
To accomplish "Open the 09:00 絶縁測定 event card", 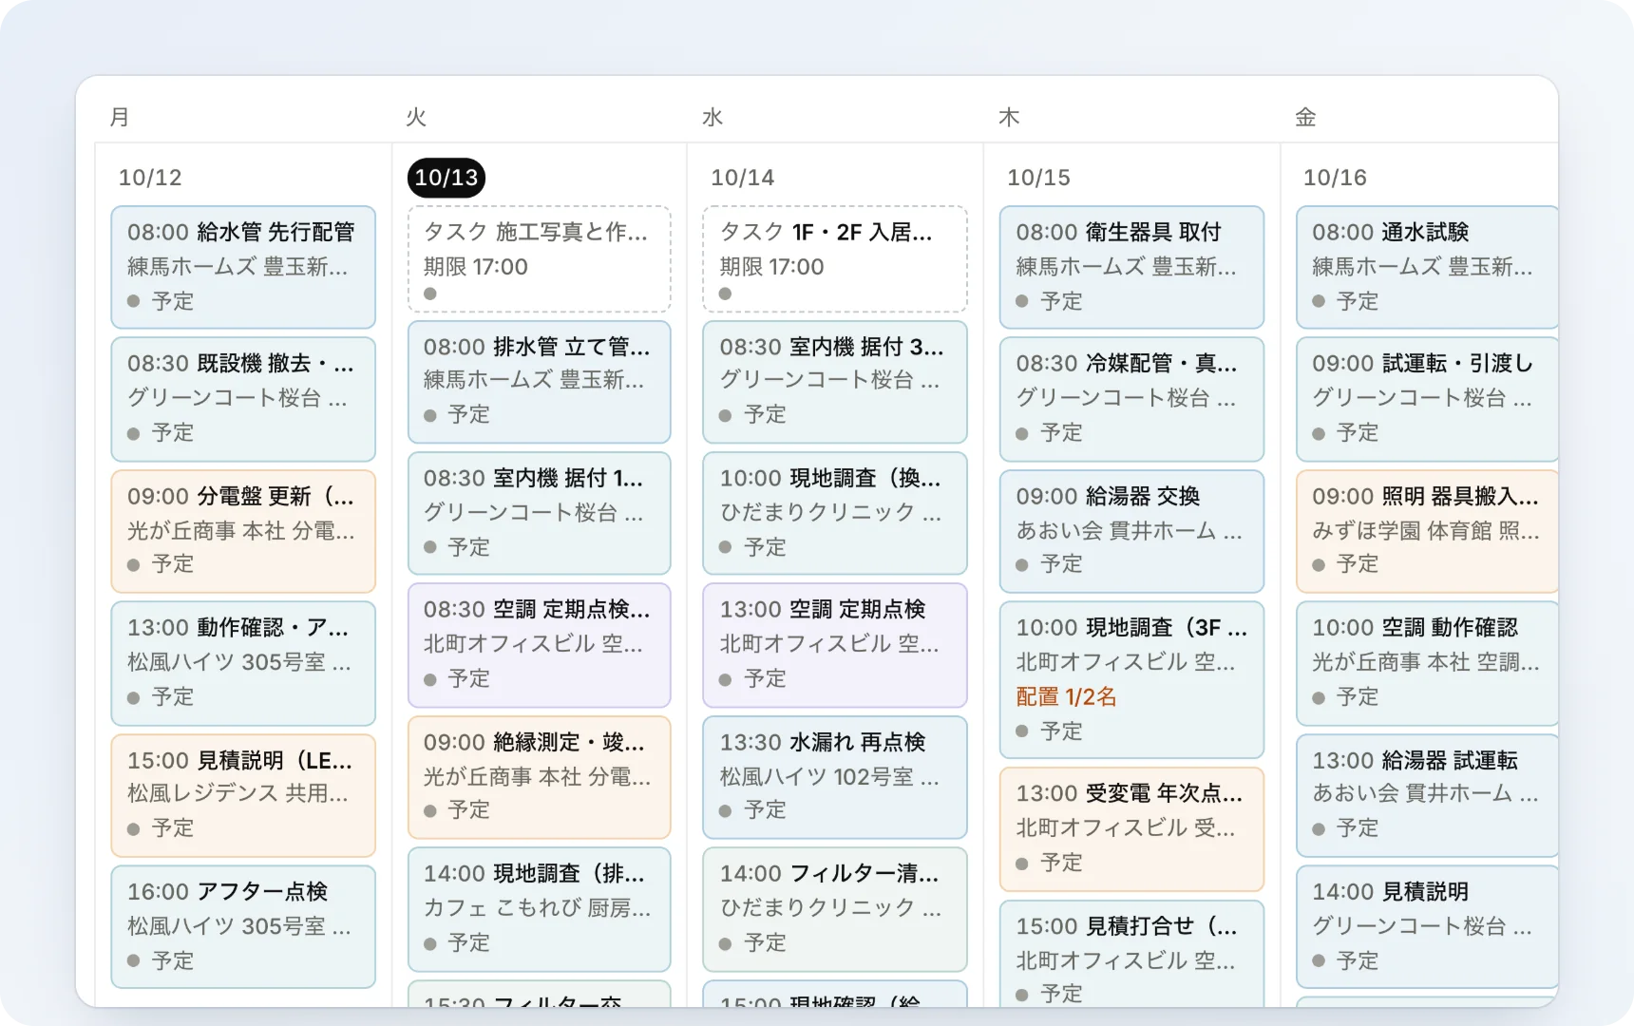I will click(x=540, y=777).
